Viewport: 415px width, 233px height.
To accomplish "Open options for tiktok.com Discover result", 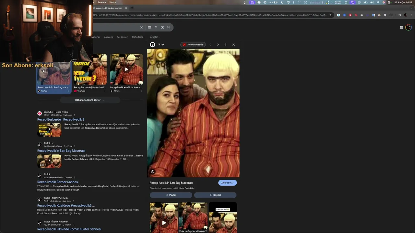I will [x=75, y=177].
